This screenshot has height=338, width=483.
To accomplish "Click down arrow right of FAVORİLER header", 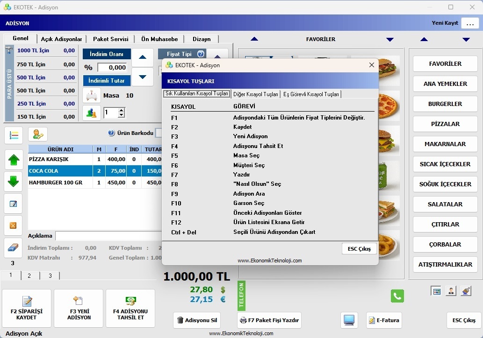I will (390, 39).
